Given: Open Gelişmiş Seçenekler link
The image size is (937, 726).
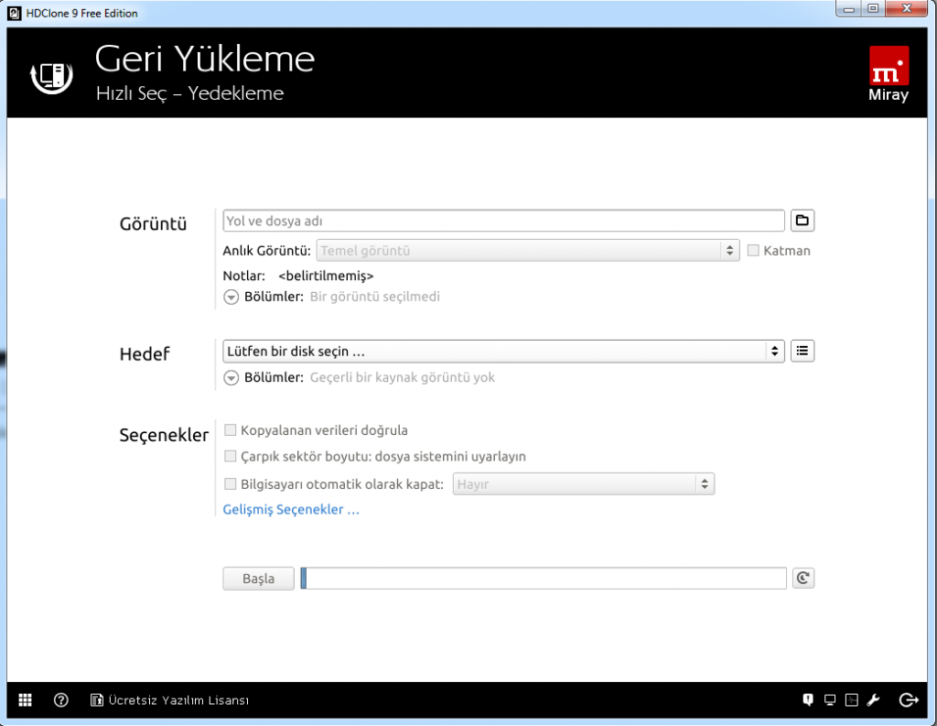Looking at the screenshot, I should tap(291, 510).
